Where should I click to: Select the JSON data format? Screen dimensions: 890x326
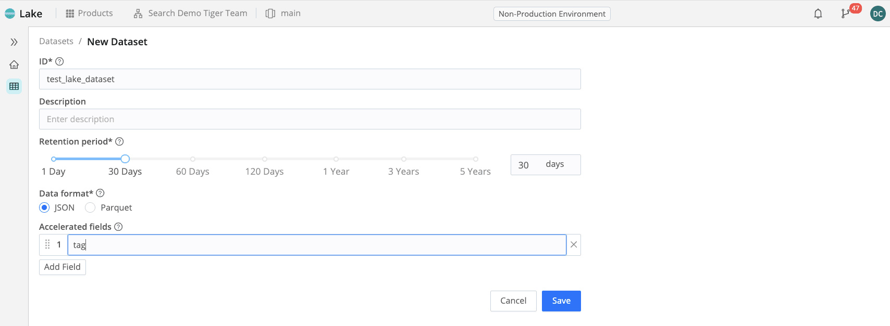coord(45,207)
